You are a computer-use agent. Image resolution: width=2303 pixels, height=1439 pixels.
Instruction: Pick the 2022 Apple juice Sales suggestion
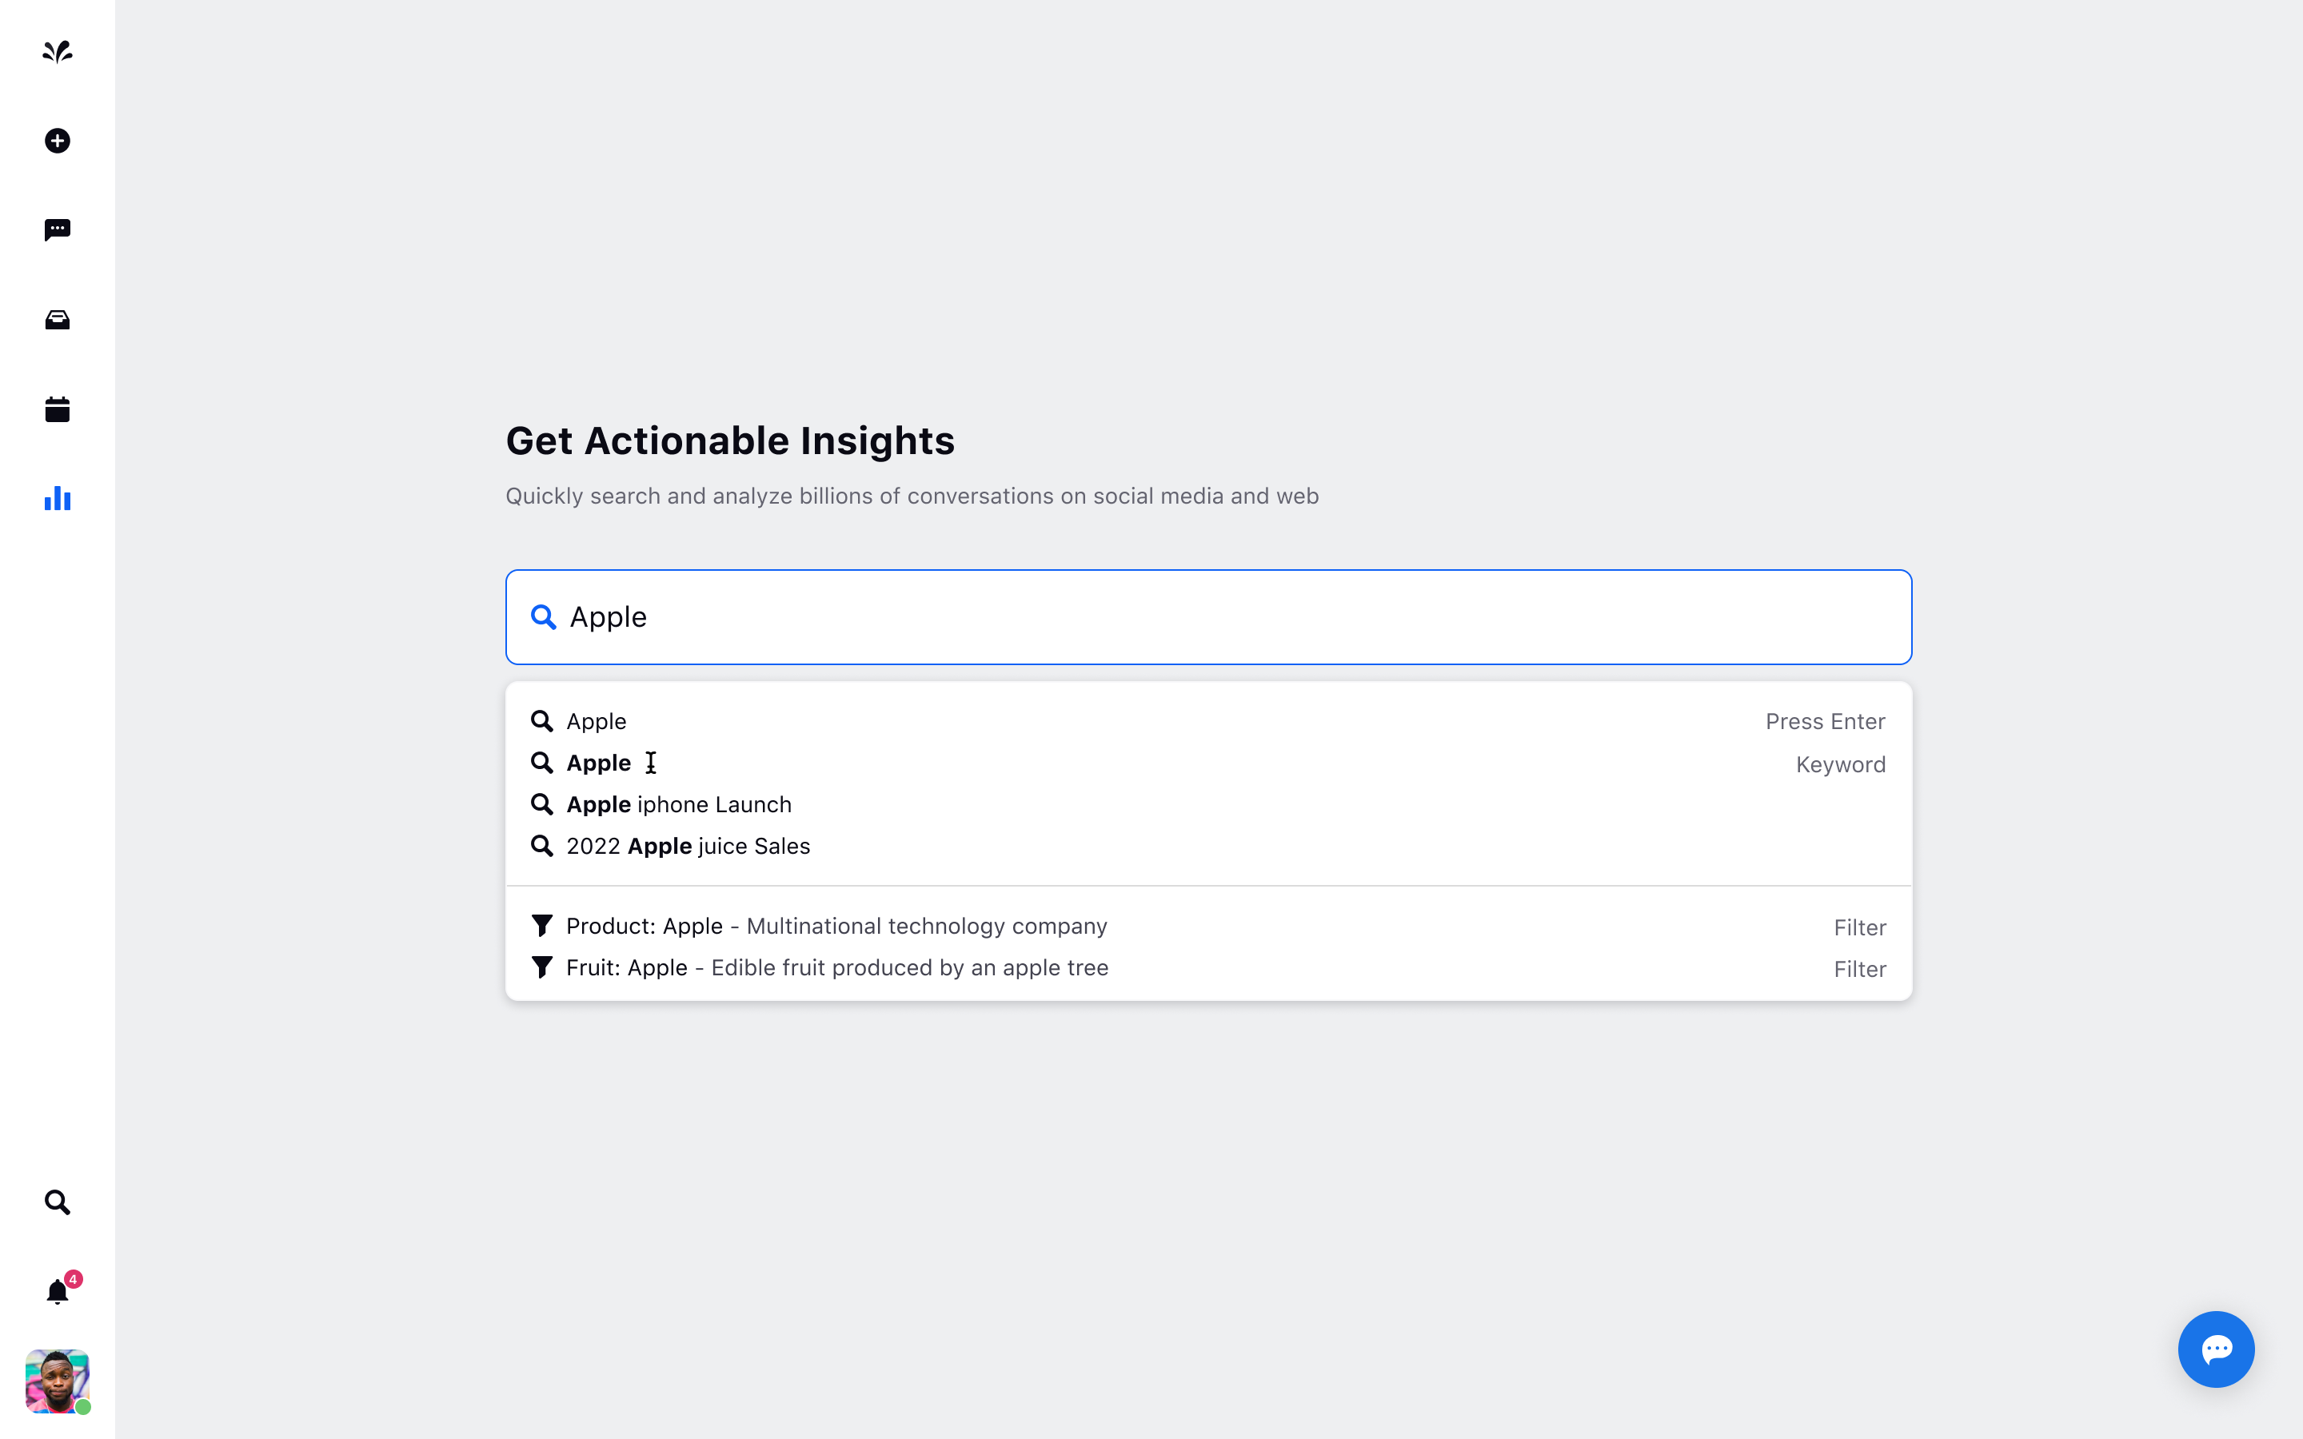click(688, 845)
